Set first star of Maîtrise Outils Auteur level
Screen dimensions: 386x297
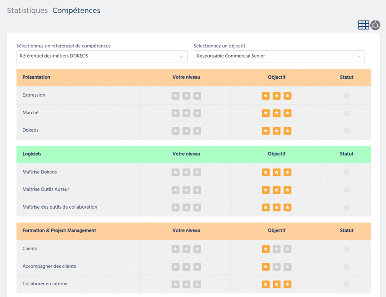point(176,190)
